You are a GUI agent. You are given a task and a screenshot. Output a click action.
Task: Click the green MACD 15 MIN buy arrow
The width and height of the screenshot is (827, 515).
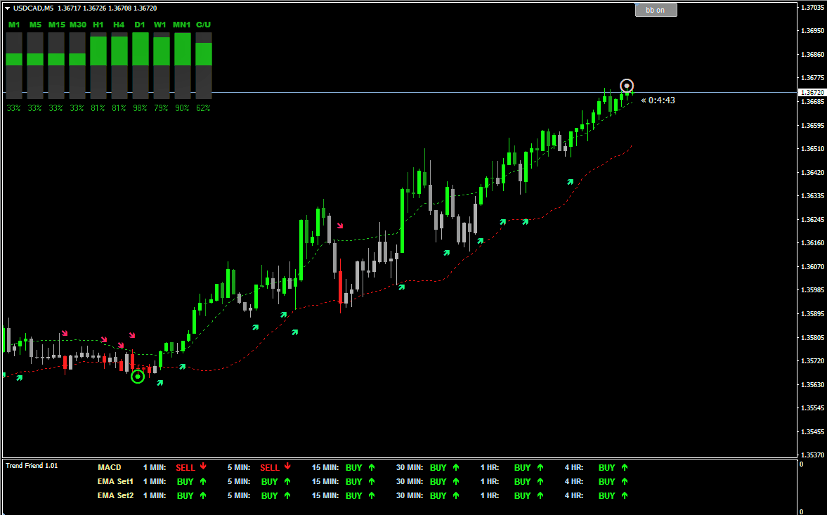[x=371, y=467]
